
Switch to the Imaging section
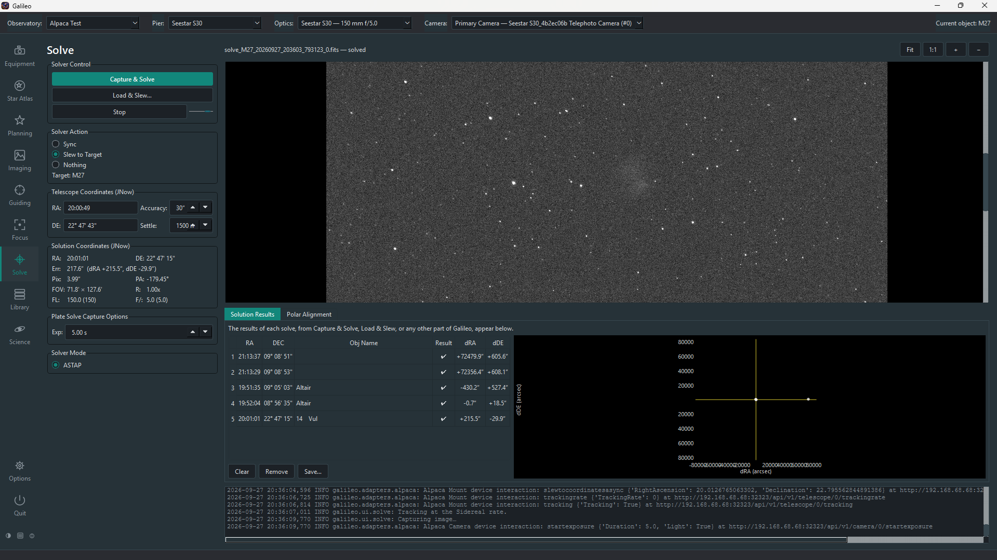click(x=20, y=160)
